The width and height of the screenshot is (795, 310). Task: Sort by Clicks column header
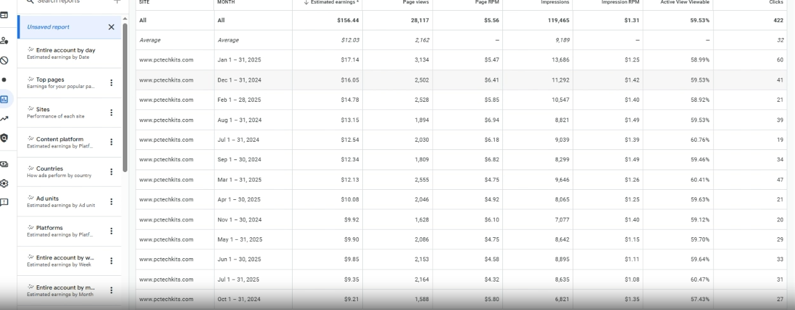pos(777,3)
